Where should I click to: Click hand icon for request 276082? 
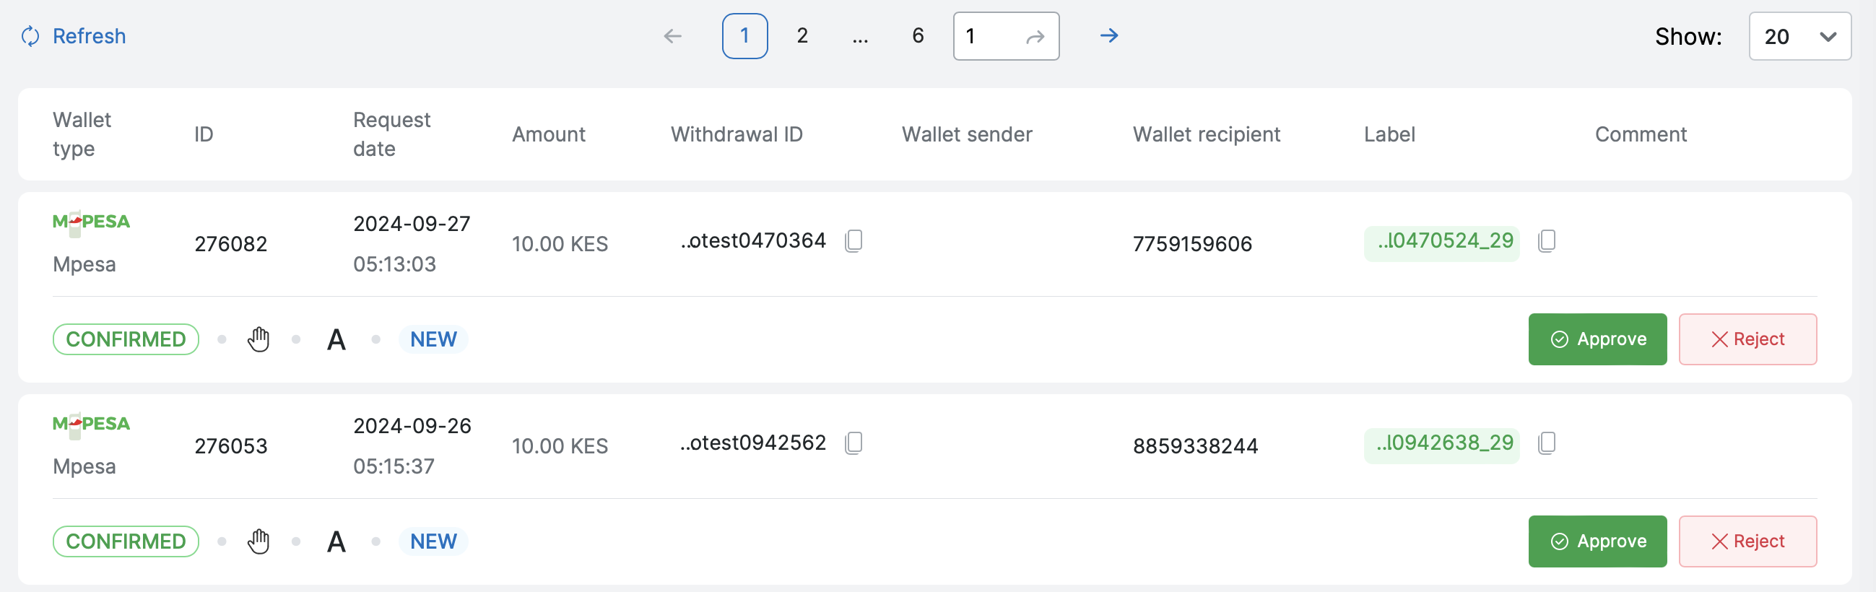pyautogui.click(x=259, y=339)
